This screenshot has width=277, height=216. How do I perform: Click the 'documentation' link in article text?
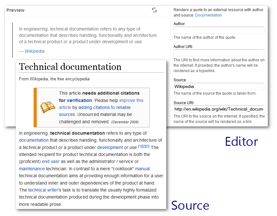coord(34,140)
